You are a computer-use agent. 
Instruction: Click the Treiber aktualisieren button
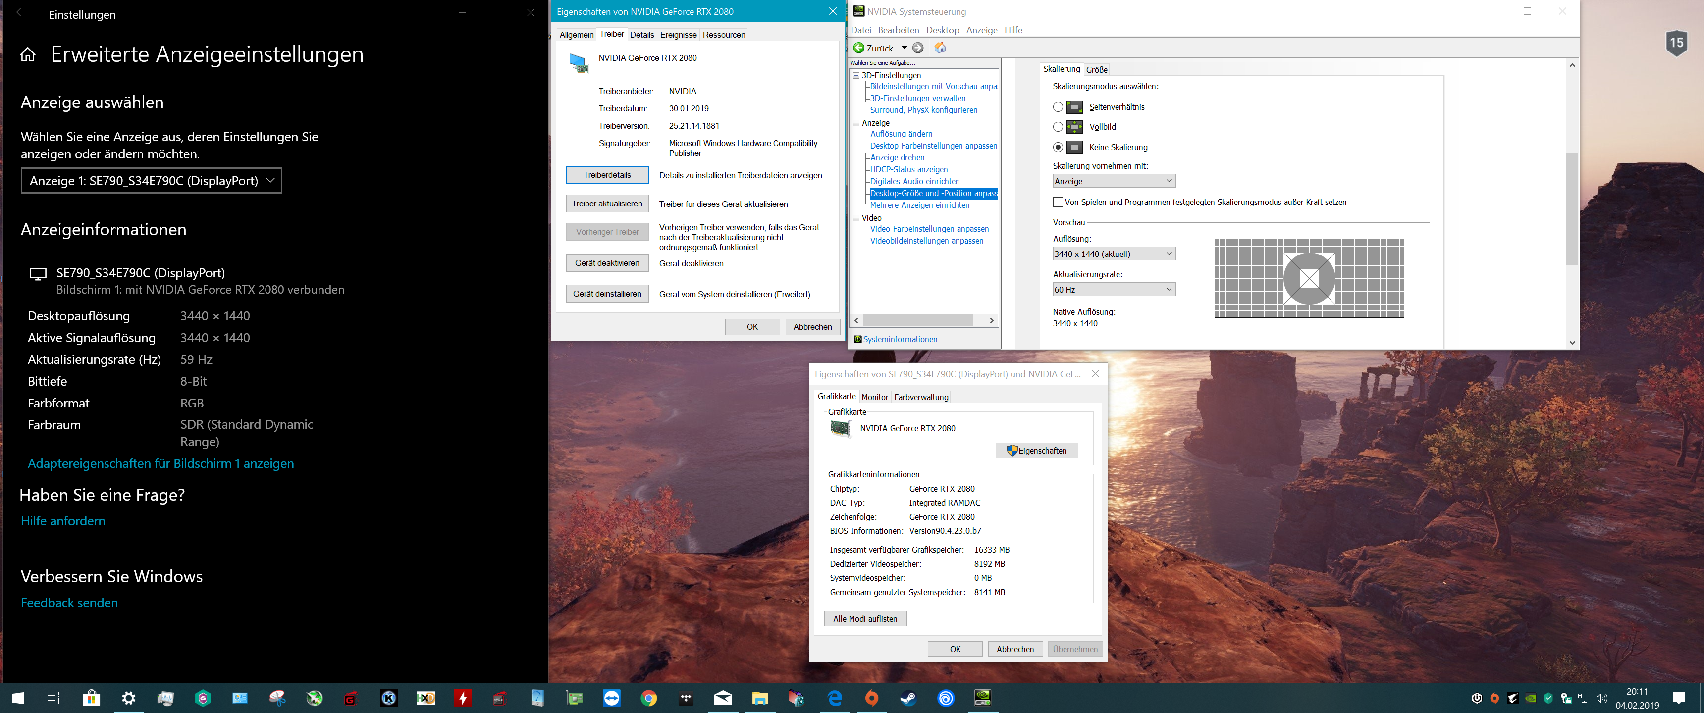click(607, 204)
